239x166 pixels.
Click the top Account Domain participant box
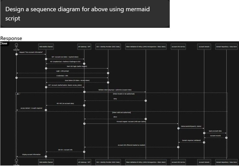(x=204, y=47)
